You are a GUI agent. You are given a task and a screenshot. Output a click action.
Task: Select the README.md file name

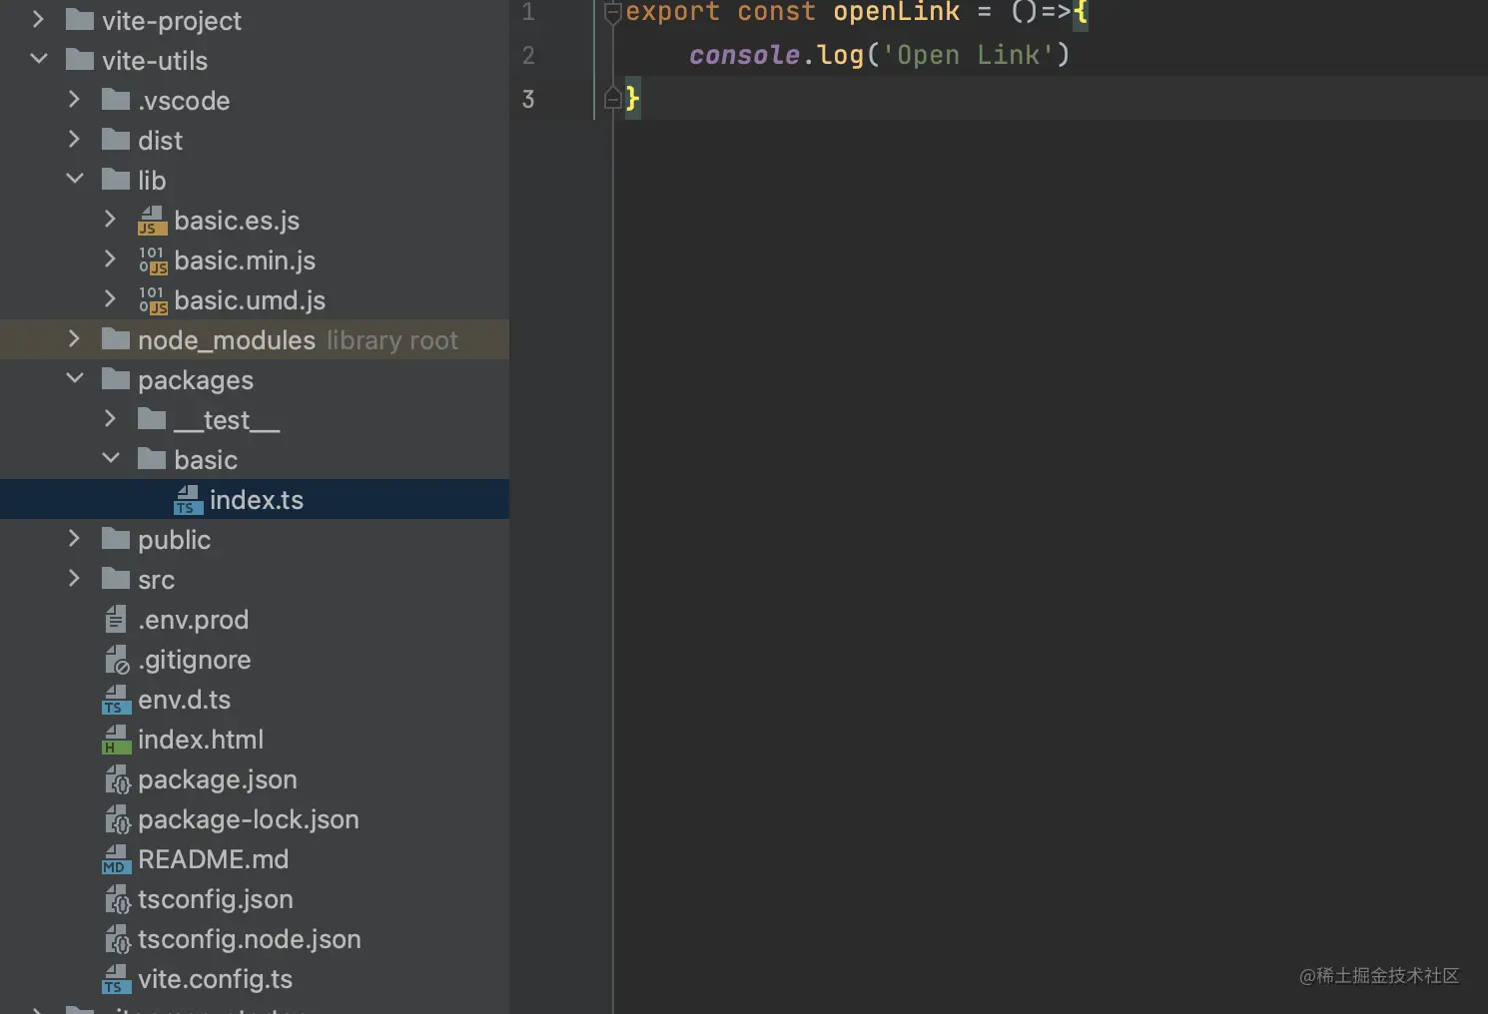coord(213,859)
